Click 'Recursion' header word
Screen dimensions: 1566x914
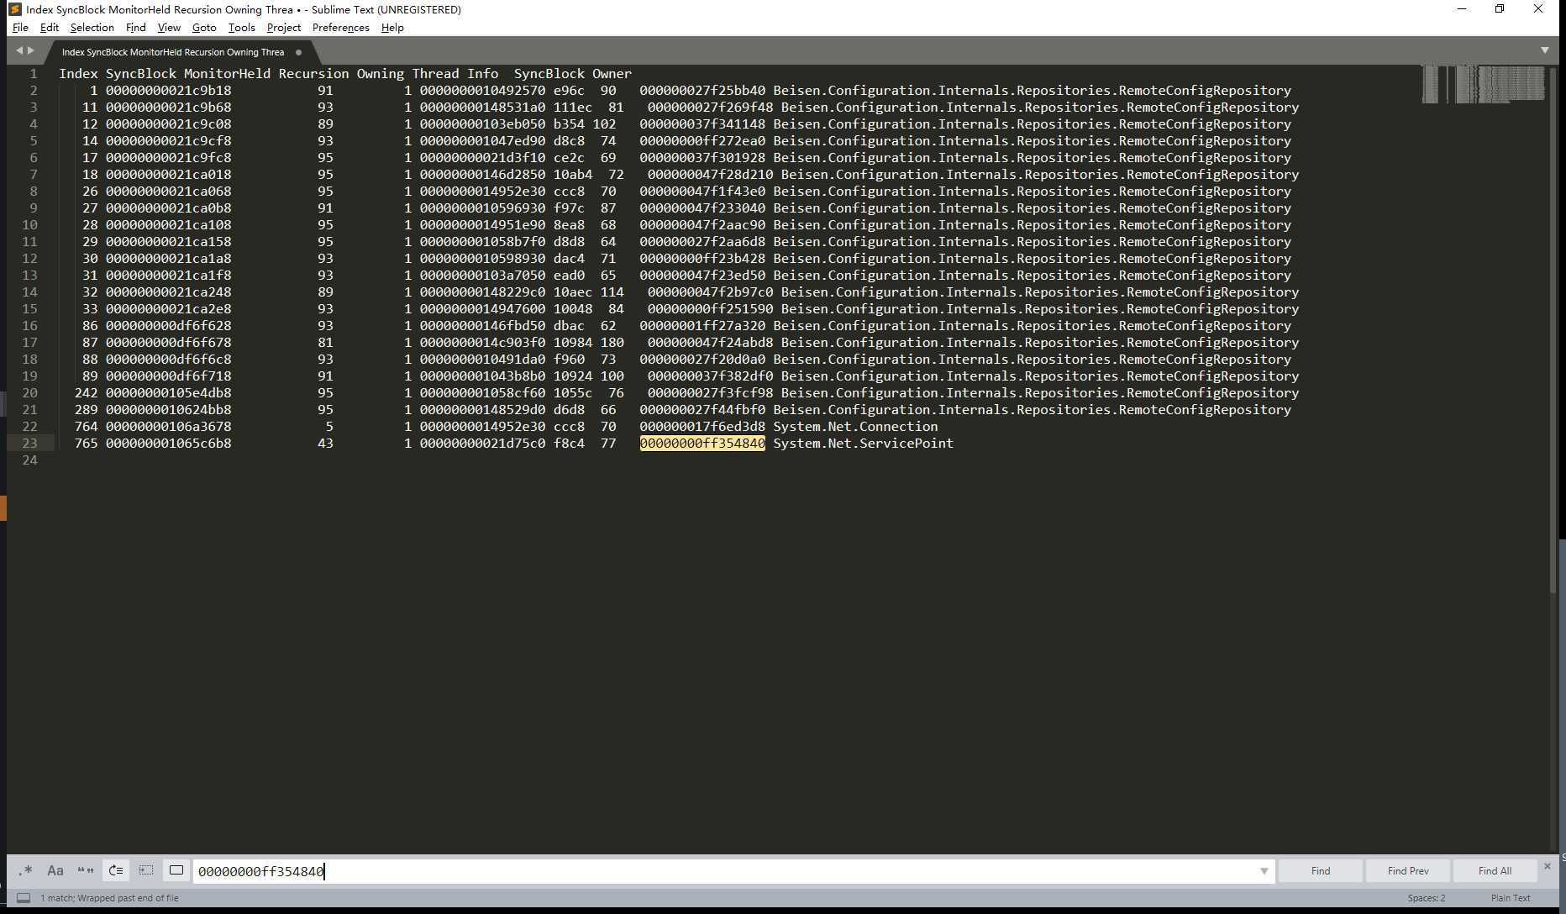coord(313,74)
